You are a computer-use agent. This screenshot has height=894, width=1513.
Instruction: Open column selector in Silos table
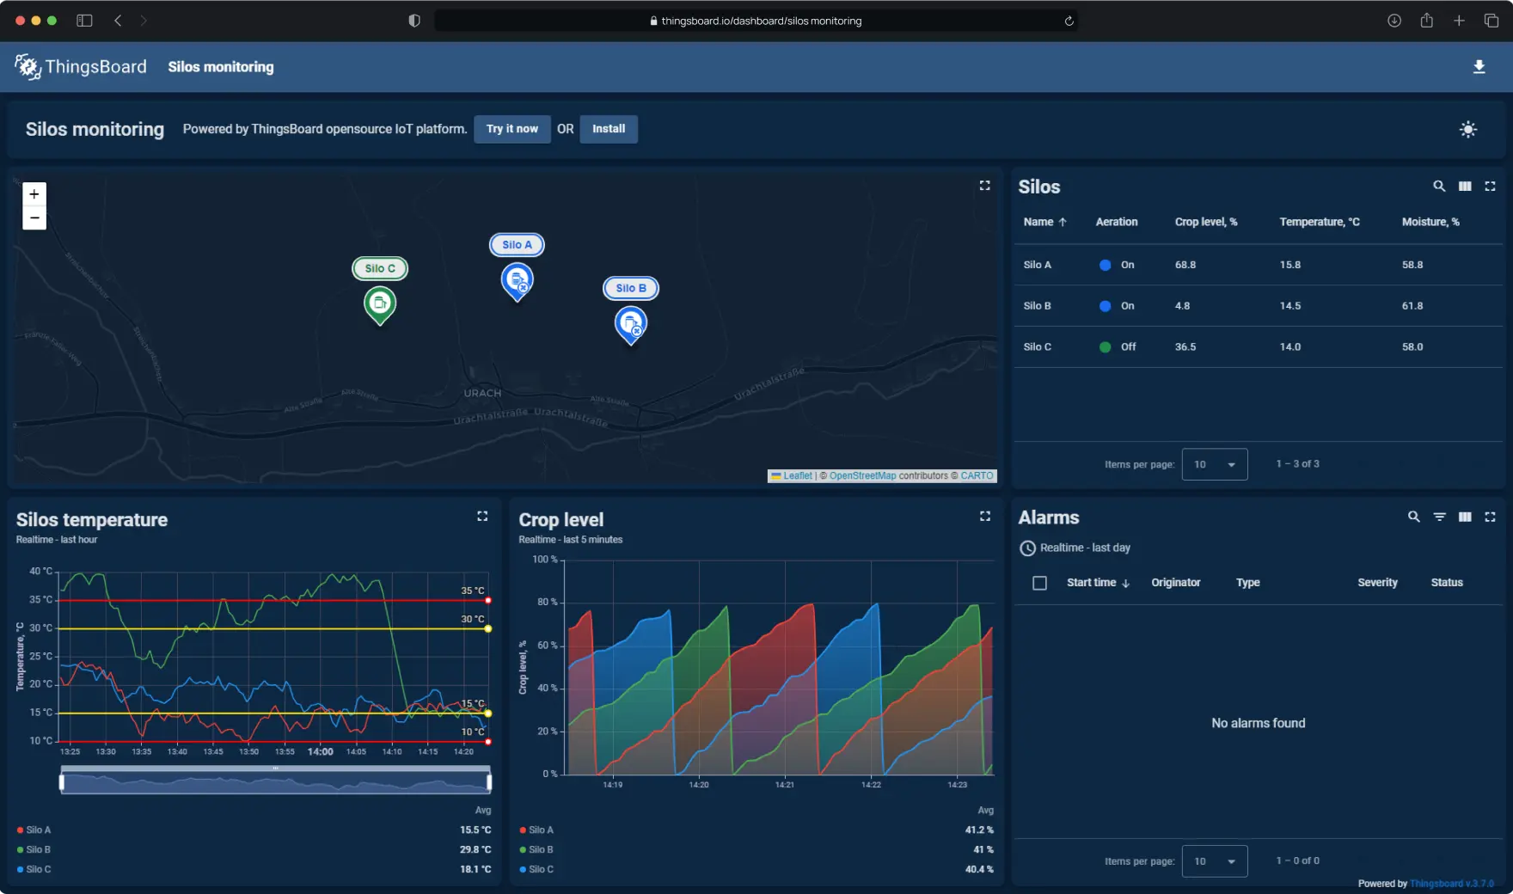(1465, 187)
